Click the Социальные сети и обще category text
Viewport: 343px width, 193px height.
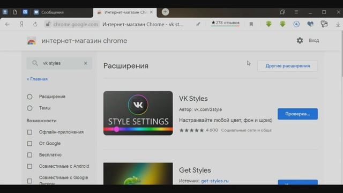tap(247, 130)
